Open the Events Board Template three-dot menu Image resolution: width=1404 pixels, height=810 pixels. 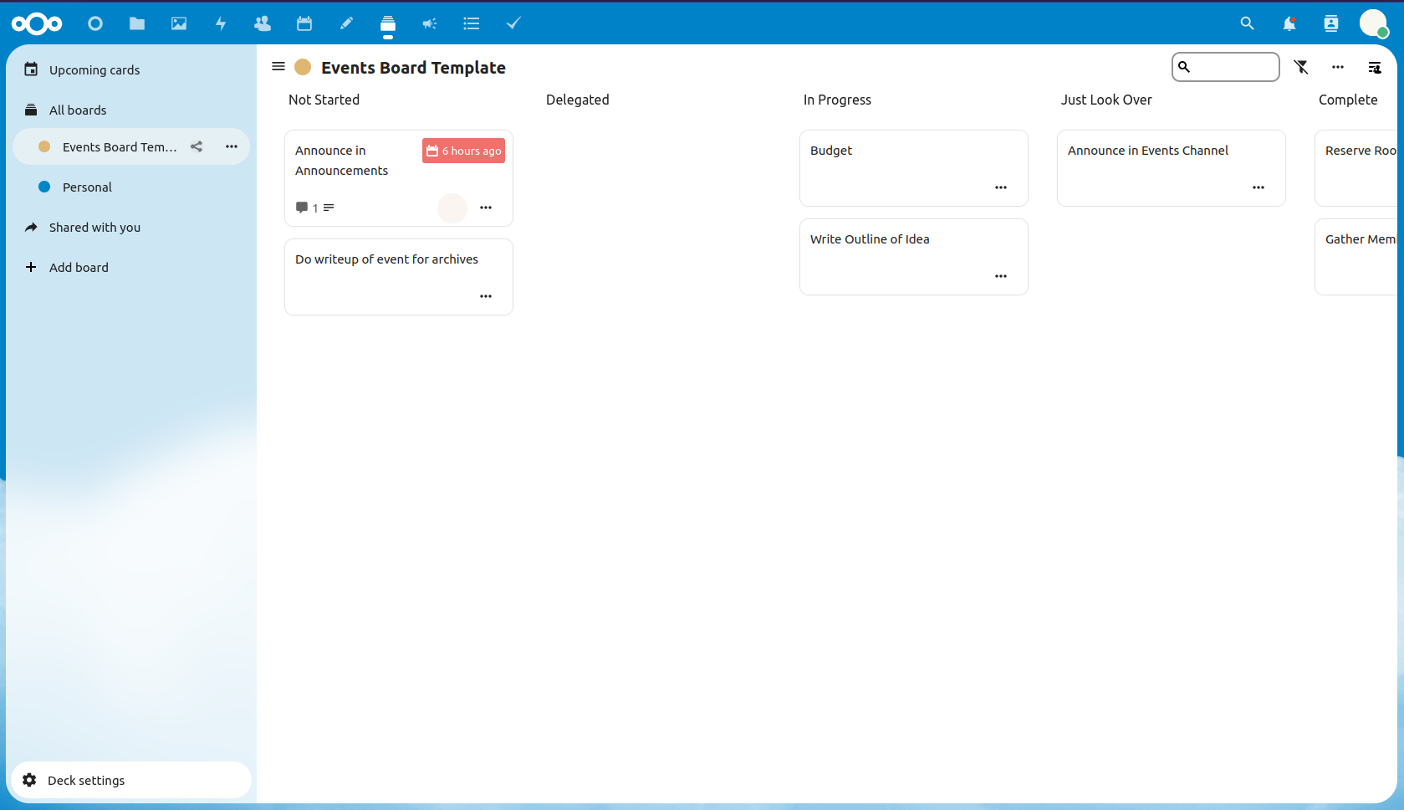(232, 146)
